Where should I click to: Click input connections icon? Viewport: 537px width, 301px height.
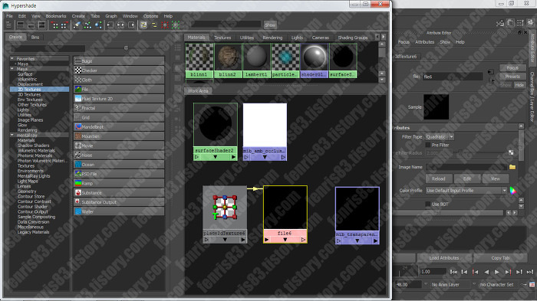110,25
